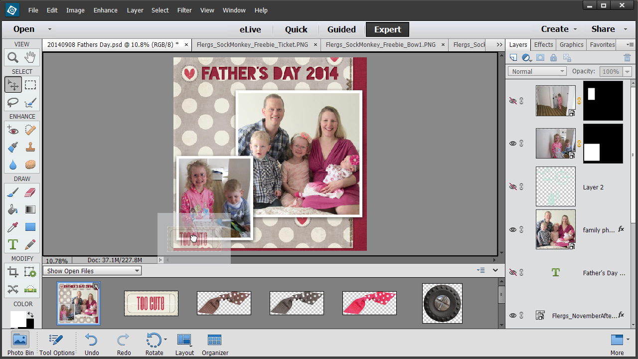Open the Filter menu

(184, 10)
